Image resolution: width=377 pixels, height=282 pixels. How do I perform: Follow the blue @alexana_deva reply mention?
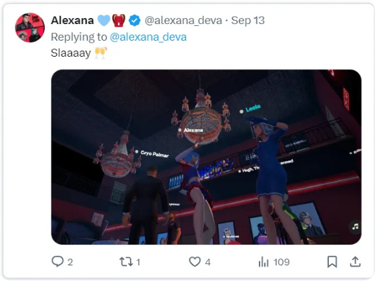pyautogui.click(x=148, y=37)
